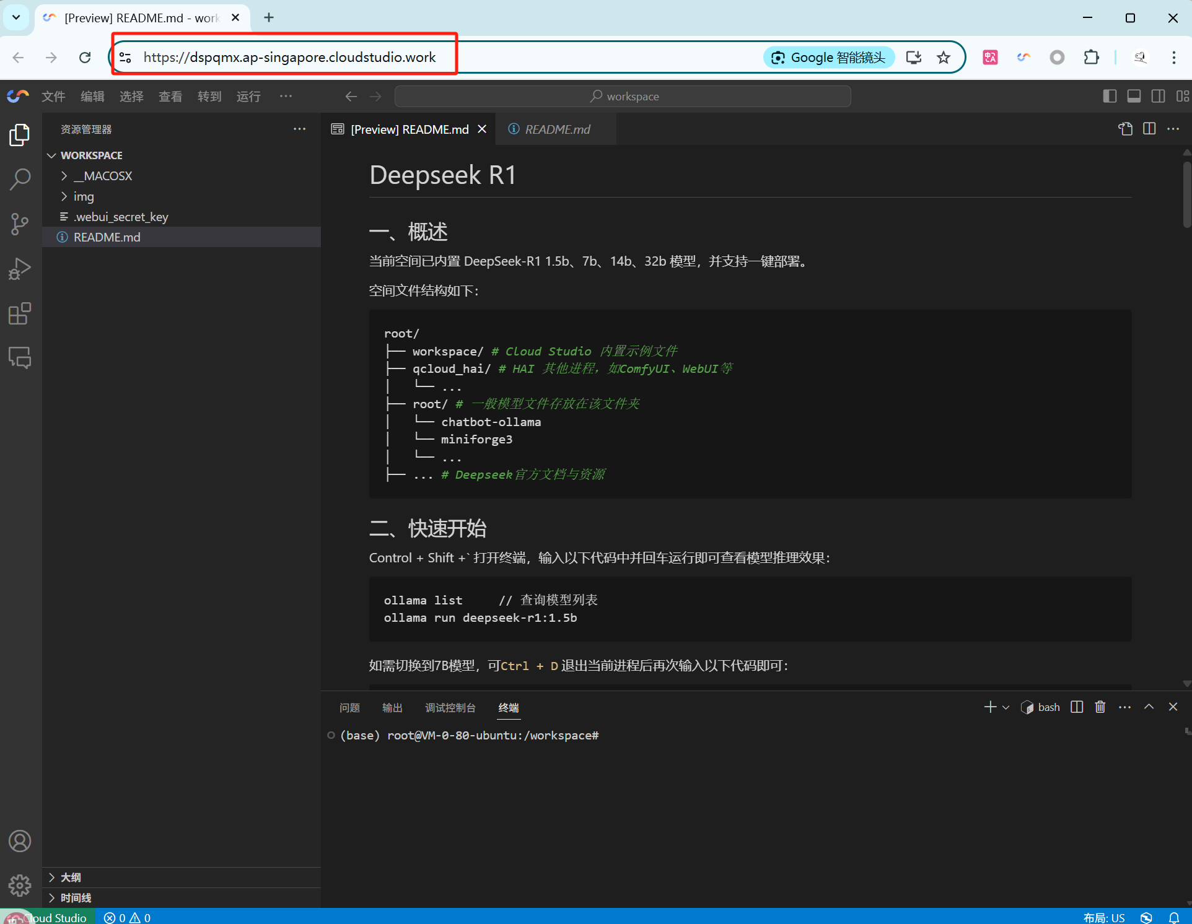
Task: Open the Source Control view
Action: click(20, 224)
